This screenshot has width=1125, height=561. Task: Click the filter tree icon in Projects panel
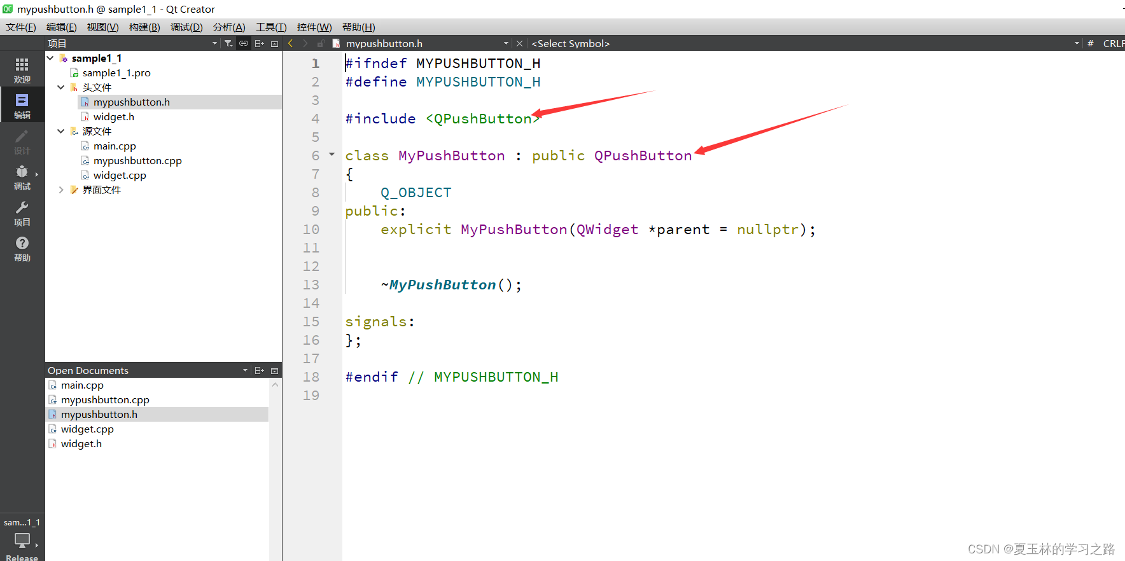228,43
